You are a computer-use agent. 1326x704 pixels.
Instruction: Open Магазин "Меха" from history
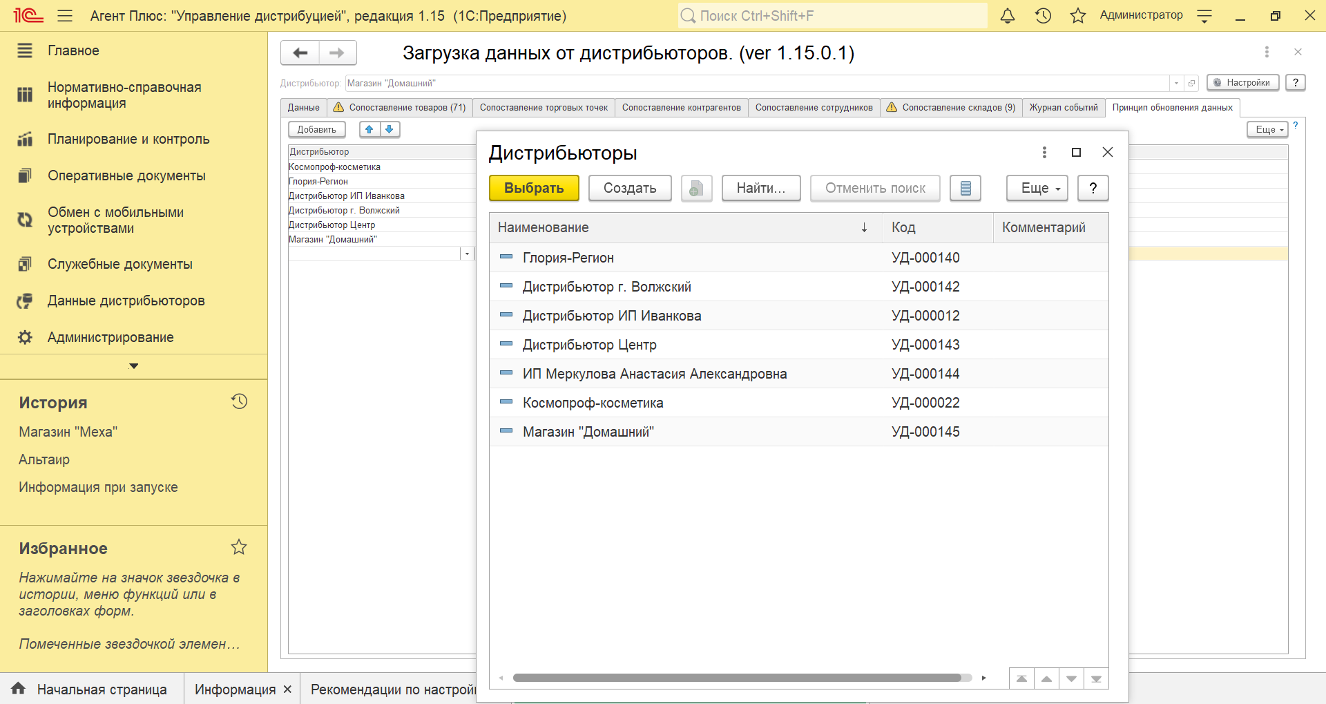pos(68,432)
